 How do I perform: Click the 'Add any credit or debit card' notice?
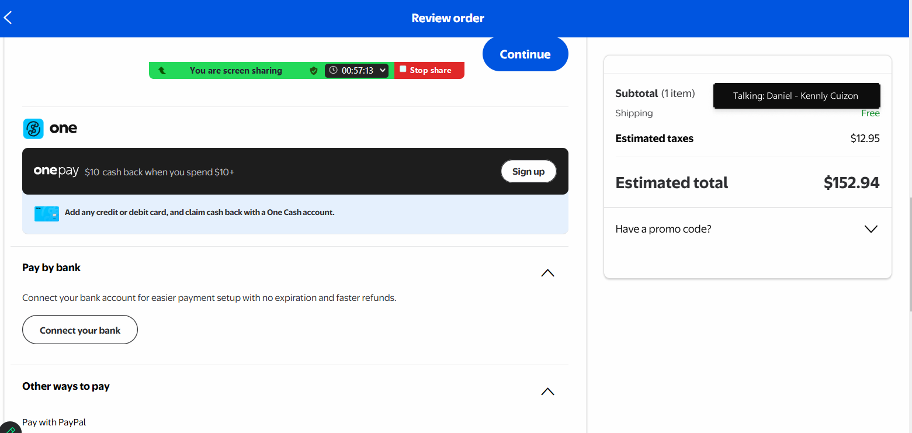199,213
